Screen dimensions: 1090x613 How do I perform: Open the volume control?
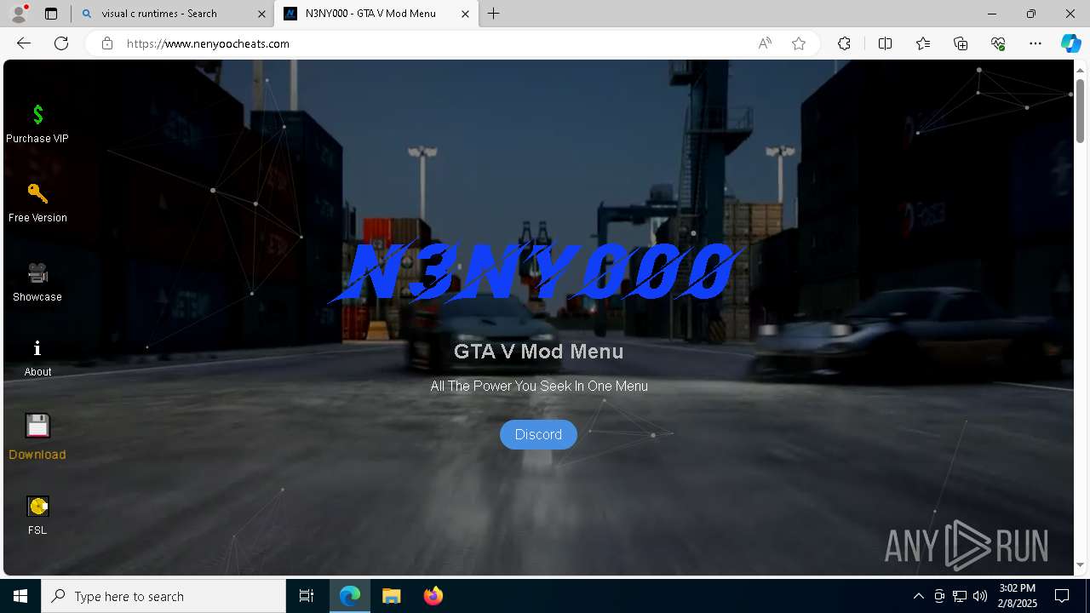click(979, 596)
